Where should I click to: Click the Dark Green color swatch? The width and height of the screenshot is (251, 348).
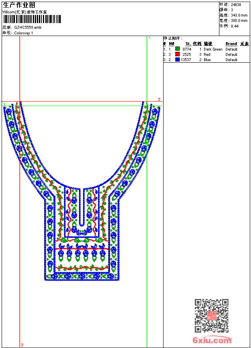177,49
